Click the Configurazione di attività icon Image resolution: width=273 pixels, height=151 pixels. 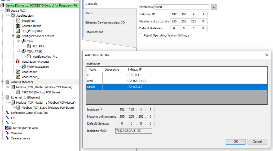click(18, 36)
